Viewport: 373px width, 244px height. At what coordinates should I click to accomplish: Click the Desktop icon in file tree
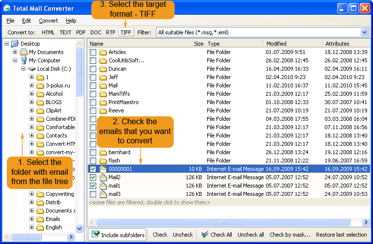pyautogui.click(x=15, y=44)
